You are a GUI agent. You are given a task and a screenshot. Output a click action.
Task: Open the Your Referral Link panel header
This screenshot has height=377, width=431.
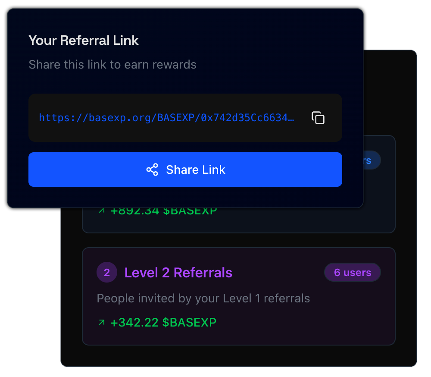[x=84, y=40]
